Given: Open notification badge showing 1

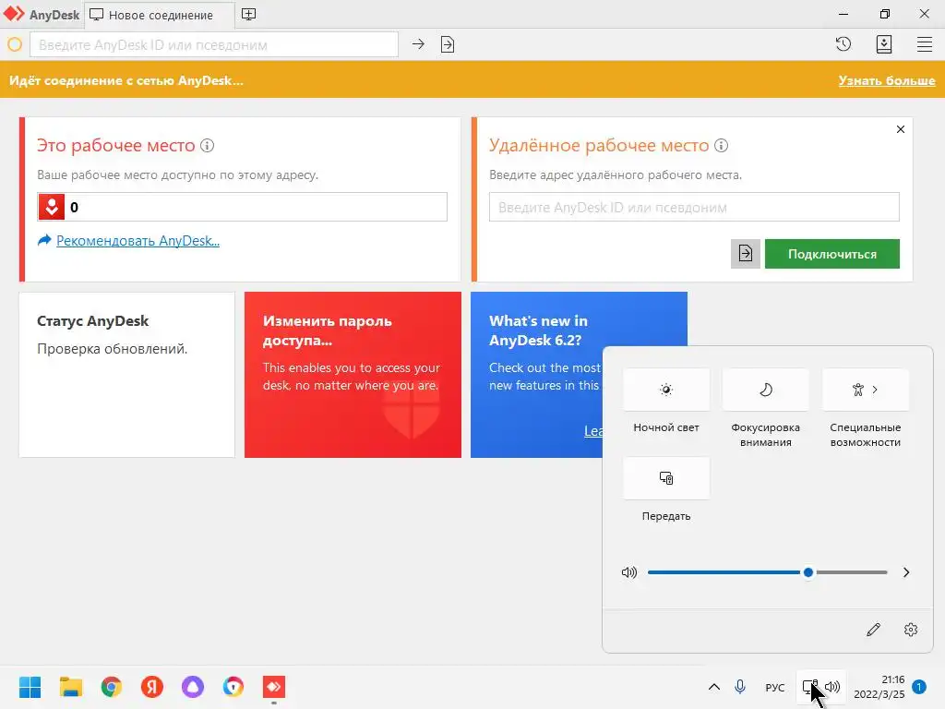Looking at the screenshot, I should click(919, 687).
